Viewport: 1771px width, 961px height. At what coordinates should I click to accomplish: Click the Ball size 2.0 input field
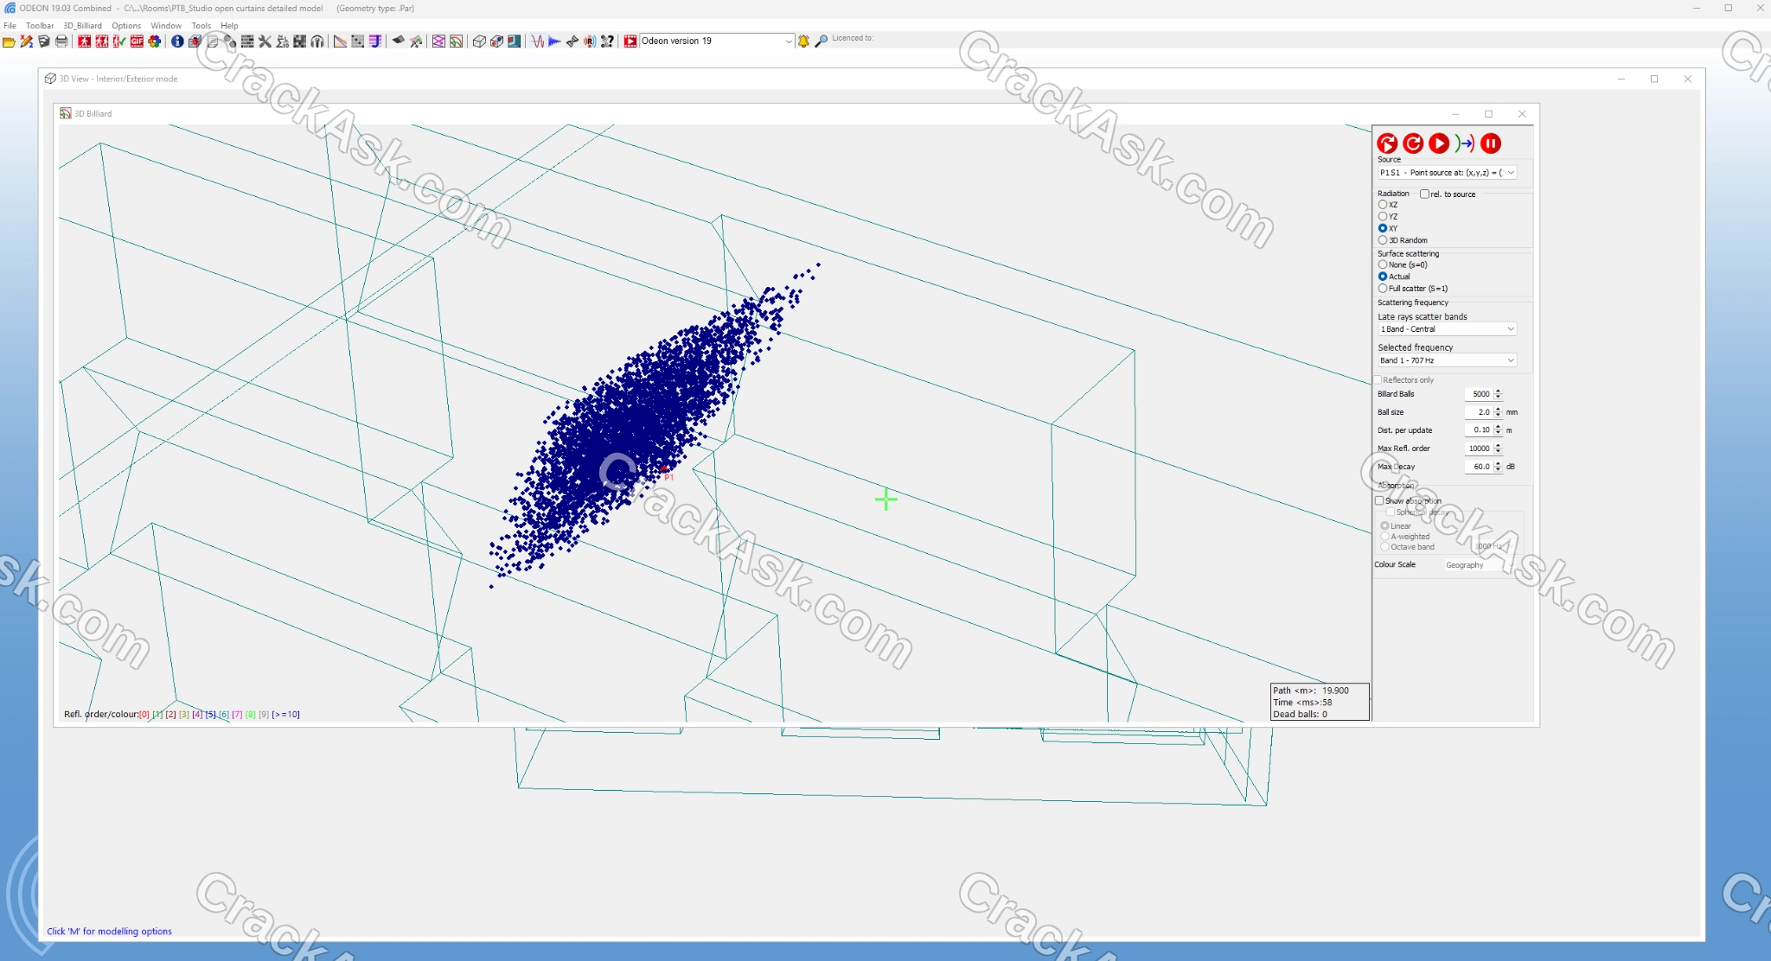[1479, 412]
